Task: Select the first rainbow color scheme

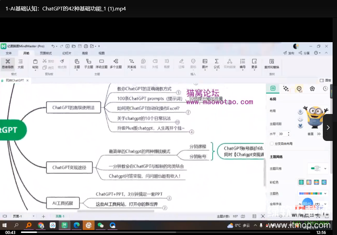Action: tap(301, 182)
